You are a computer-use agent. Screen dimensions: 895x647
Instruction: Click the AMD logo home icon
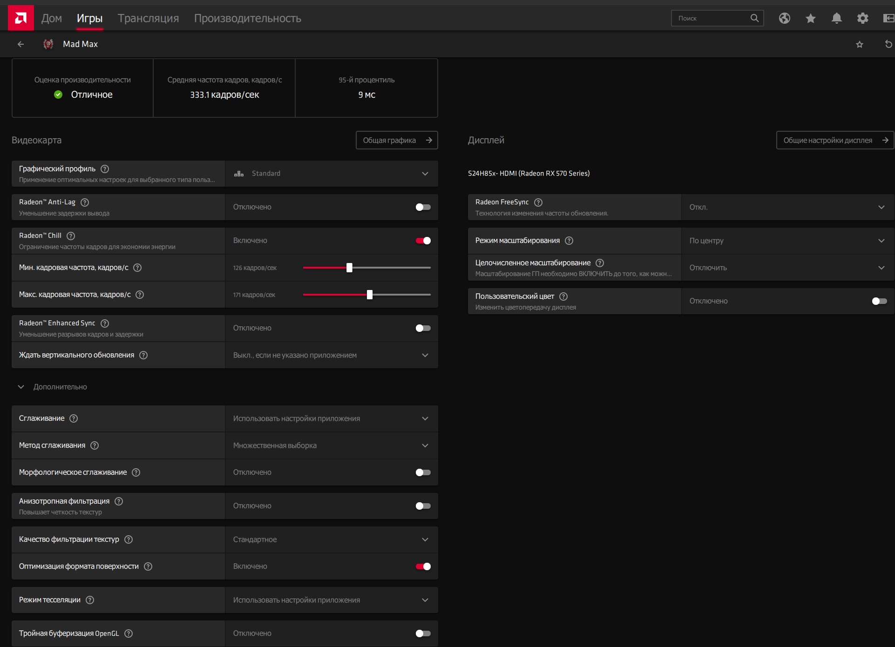[20, 18]
